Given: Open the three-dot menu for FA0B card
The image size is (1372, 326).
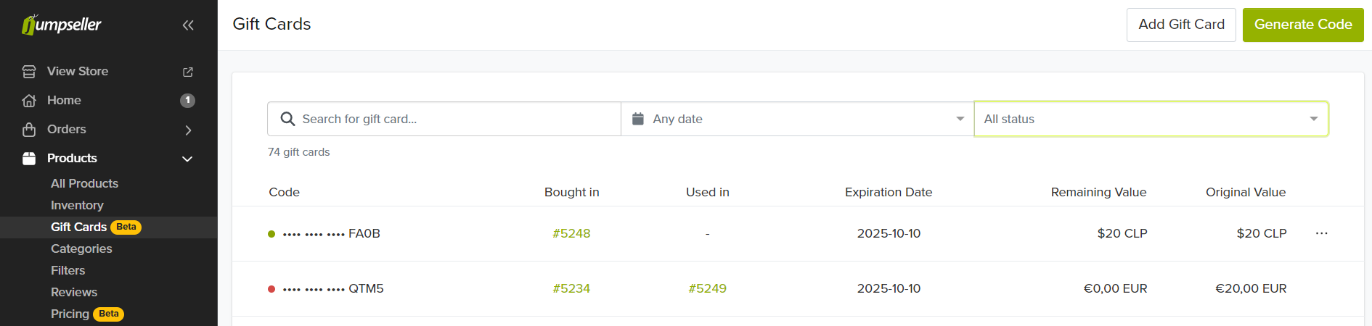Looking at the screenshot, I should click(1321, 233).
